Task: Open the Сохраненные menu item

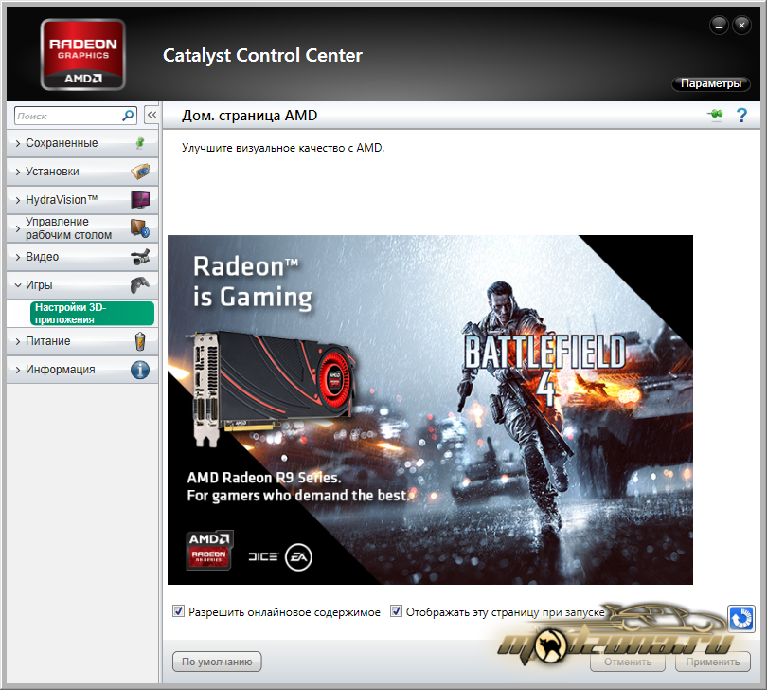Action: pos(82,143)
